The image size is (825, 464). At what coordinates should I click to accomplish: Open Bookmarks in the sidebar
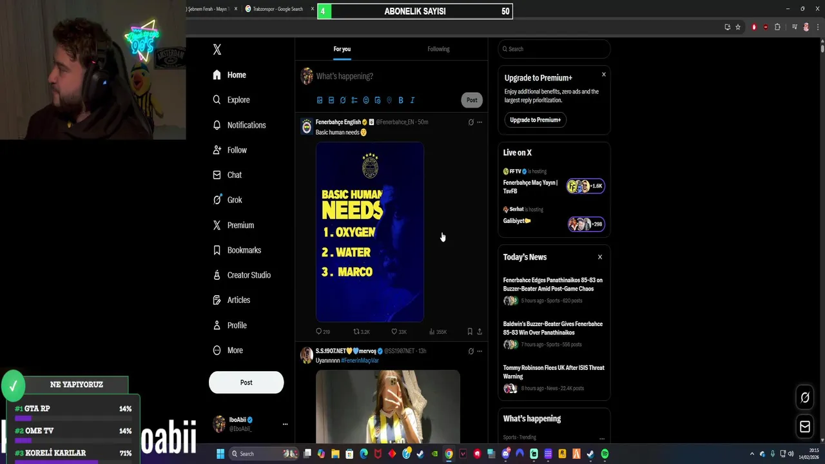237,250
